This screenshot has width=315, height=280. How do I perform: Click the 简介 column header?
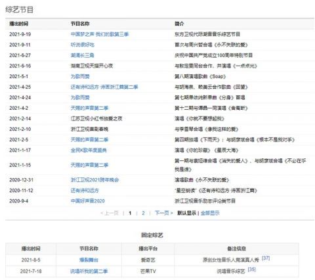[179, 24]
